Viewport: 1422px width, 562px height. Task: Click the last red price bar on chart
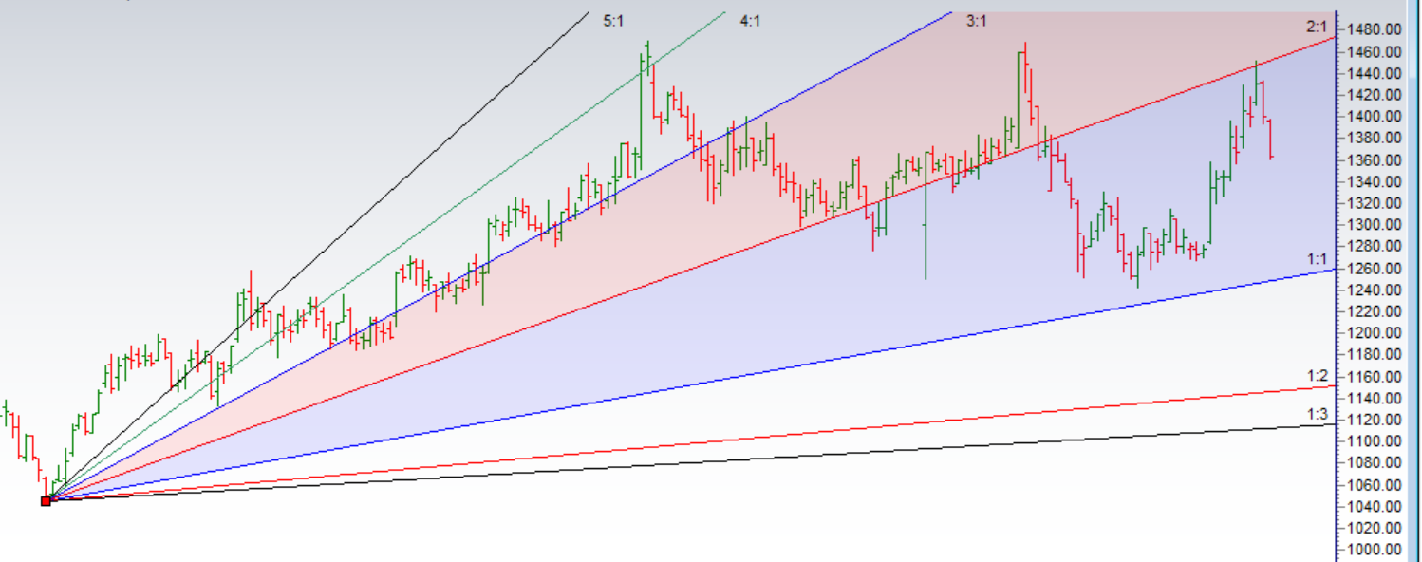(x=1271, y=139)
